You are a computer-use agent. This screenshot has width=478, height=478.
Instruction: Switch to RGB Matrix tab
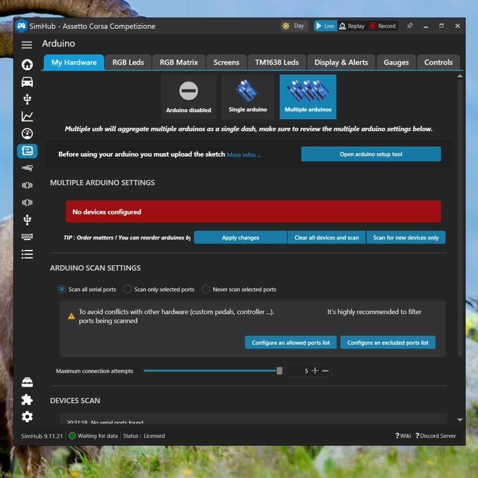pos(178,62)
